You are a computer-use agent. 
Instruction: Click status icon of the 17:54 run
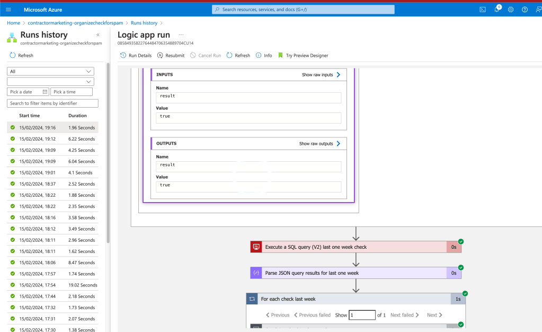(x=12, y=285)
